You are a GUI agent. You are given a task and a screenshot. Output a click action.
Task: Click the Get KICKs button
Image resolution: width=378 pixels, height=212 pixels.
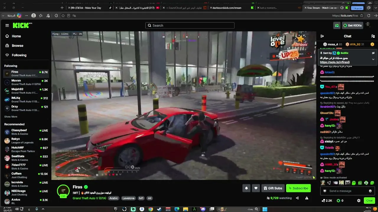[352, 26]
